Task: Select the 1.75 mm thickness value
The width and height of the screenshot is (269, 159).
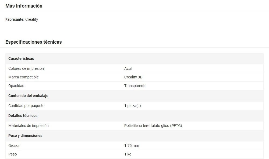Action: (x=132, y=146)
